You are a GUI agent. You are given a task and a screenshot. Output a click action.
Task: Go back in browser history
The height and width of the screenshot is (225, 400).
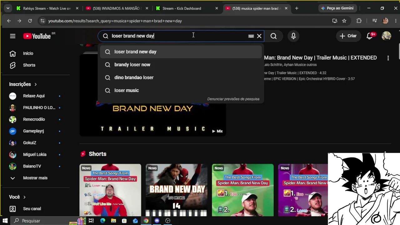click(9, 21)
